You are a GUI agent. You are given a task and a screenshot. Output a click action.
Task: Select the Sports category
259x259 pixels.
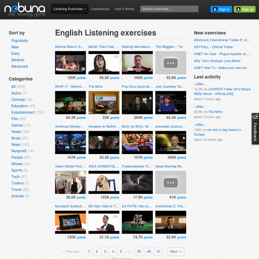[17, 171]
